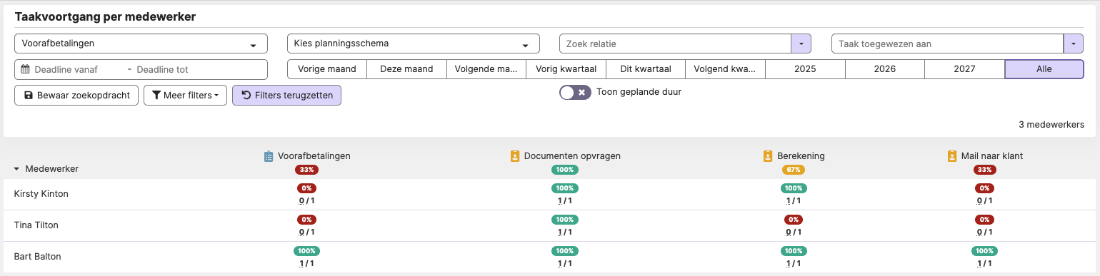Click Kirsty Kinton's Mail naar klant 0% badge
1100x276 pixels.
984,188
